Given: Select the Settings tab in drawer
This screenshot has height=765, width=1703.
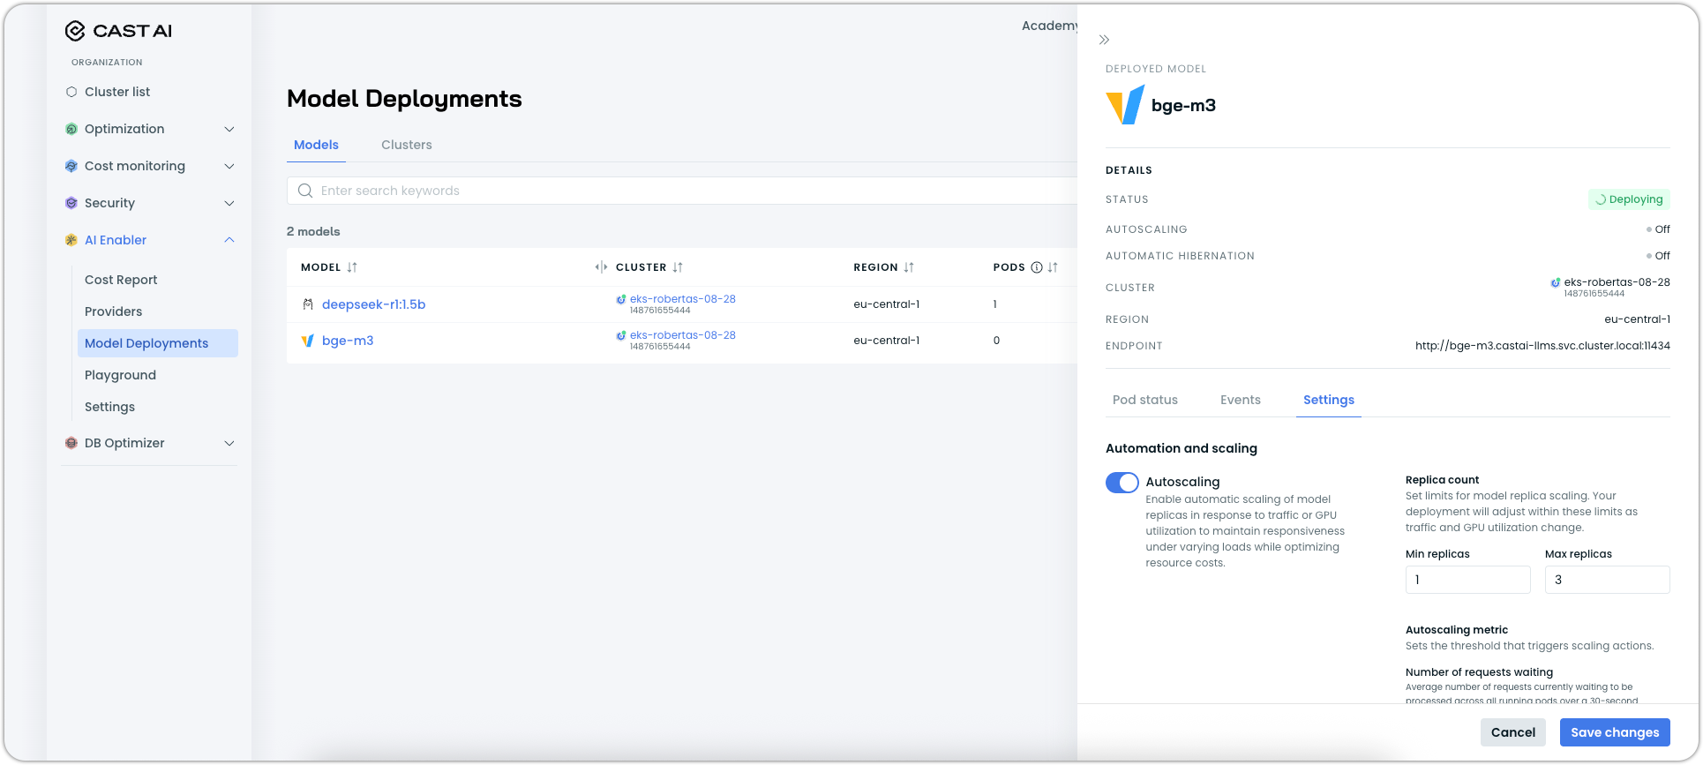Looking at the screenshot, I should tap(1329, 400).
